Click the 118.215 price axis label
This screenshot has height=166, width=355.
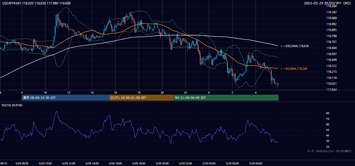click(331, 72)
